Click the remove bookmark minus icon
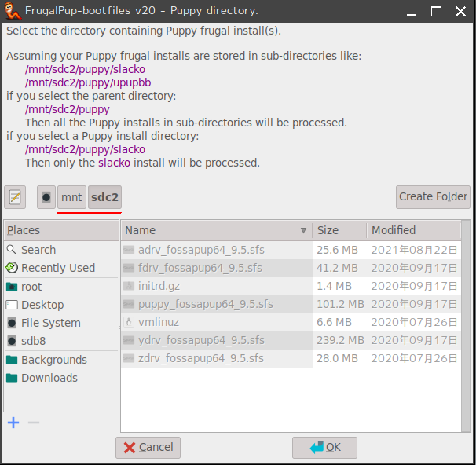 pos(34,423)
